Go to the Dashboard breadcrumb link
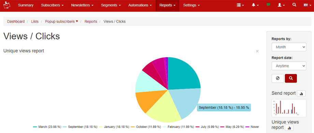314x133 pixels. click(16, 21)
